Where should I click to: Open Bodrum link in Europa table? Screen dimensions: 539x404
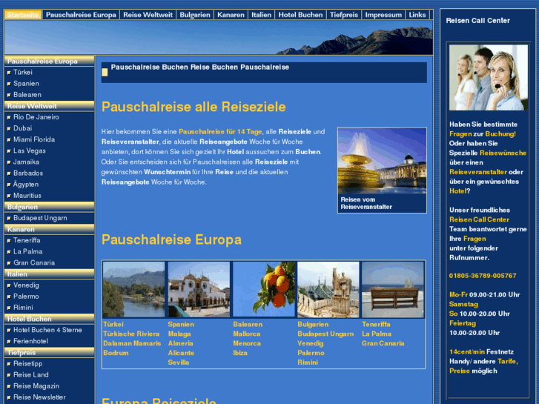116,353
